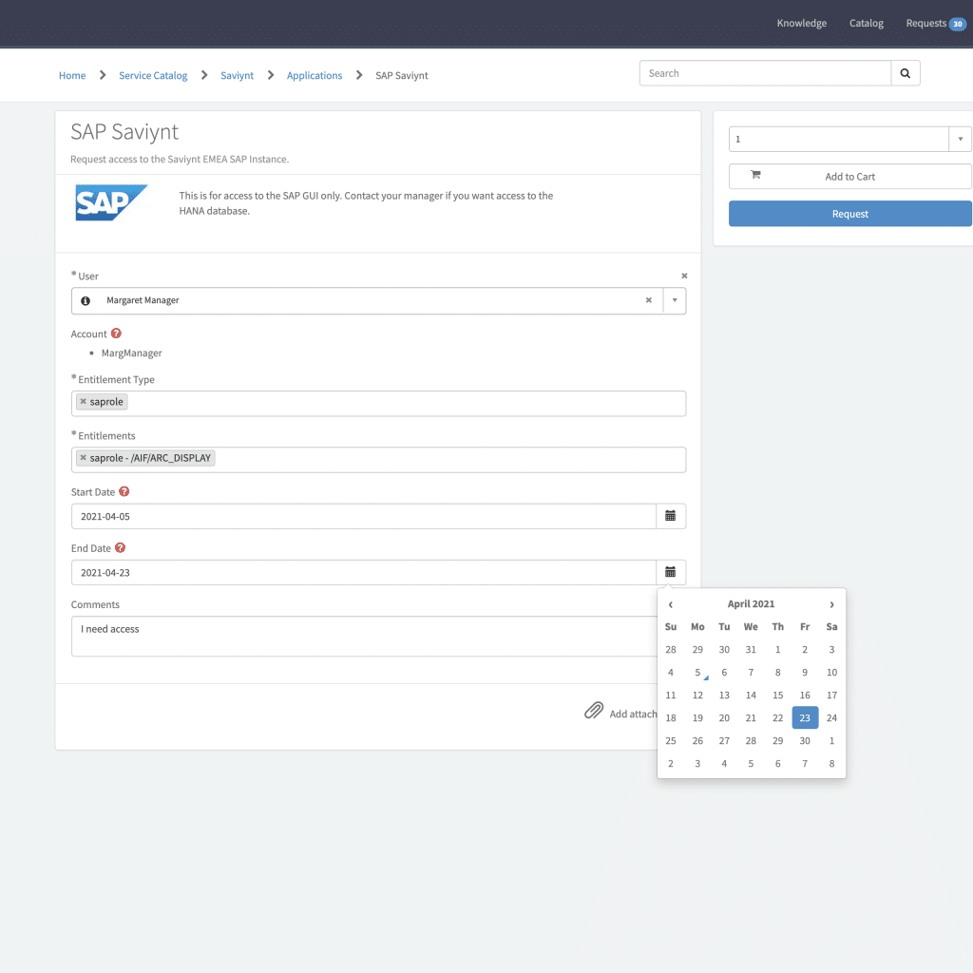
Task: Open the quantity dropdown
Action: tap(960, 139)
